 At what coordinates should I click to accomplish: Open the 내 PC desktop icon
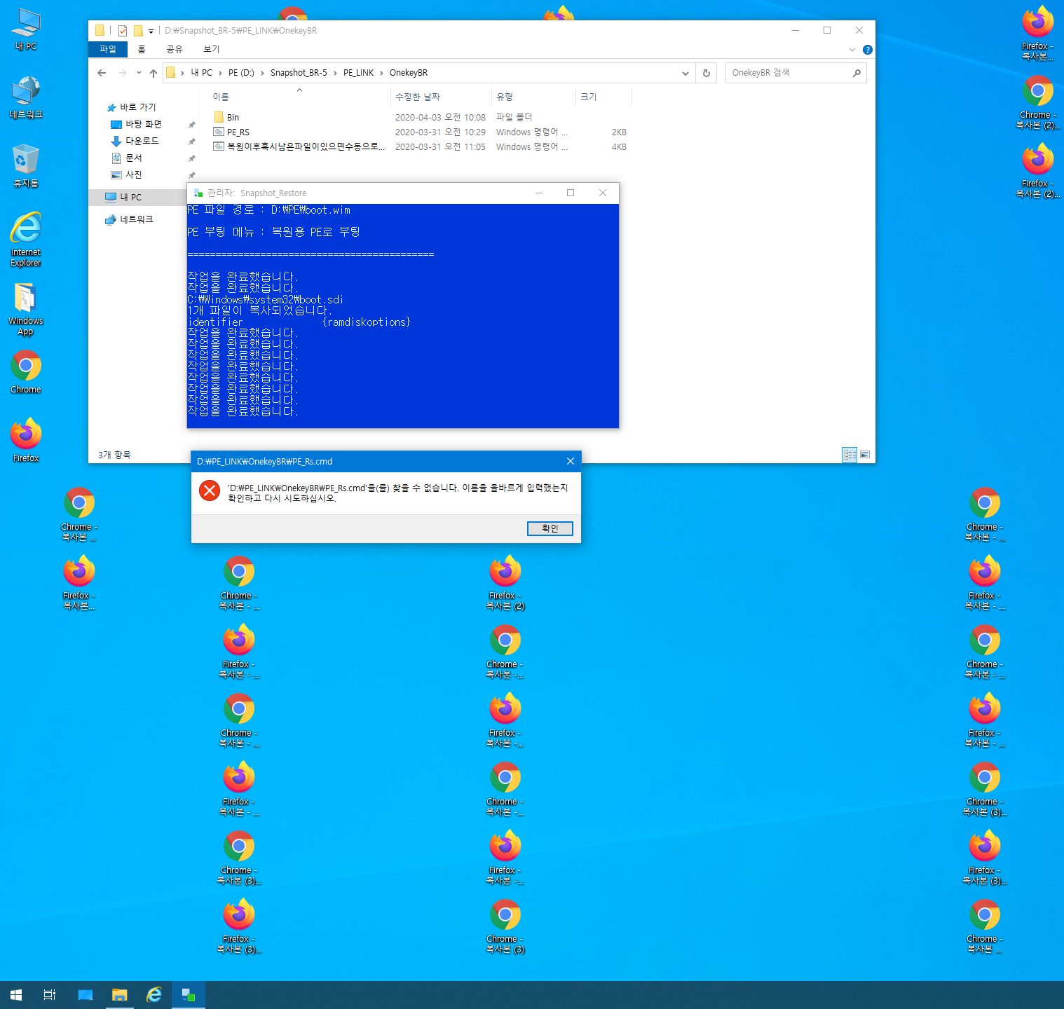pyautogui.click(x=26, y=29)
